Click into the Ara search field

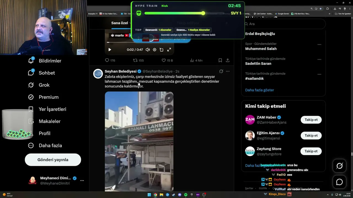[284, 24]
